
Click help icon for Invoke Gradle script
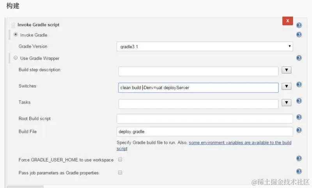(x=299, y=25)
